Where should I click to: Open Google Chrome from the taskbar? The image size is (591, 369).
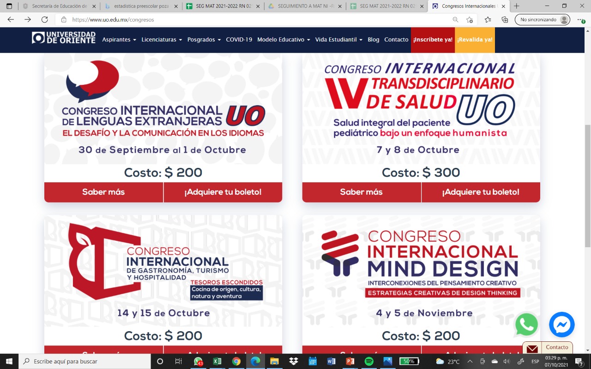tap(236, 361)
